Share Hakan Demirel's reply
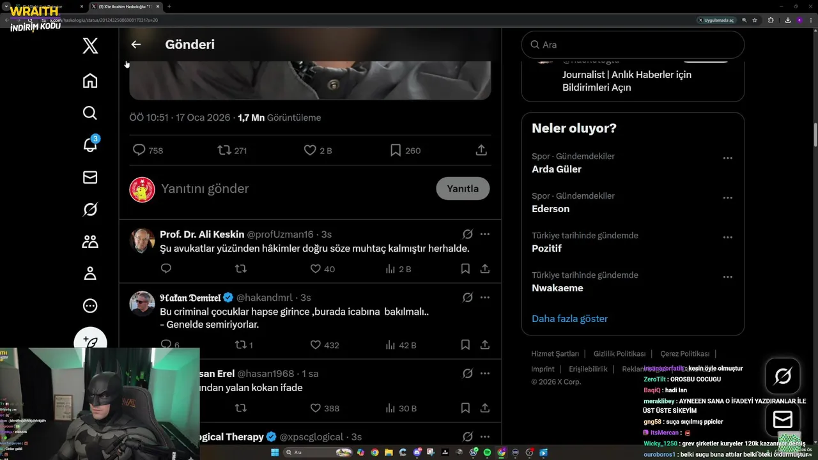The width and height of the screenshot is (818, 460). coord(485,345)
